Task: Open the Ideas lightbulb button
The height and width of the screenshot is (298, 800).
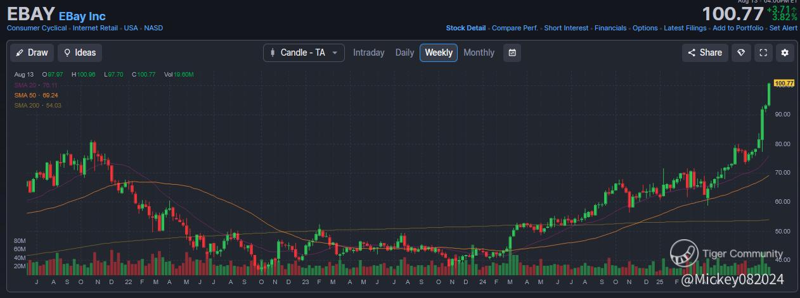Action: 80,53
